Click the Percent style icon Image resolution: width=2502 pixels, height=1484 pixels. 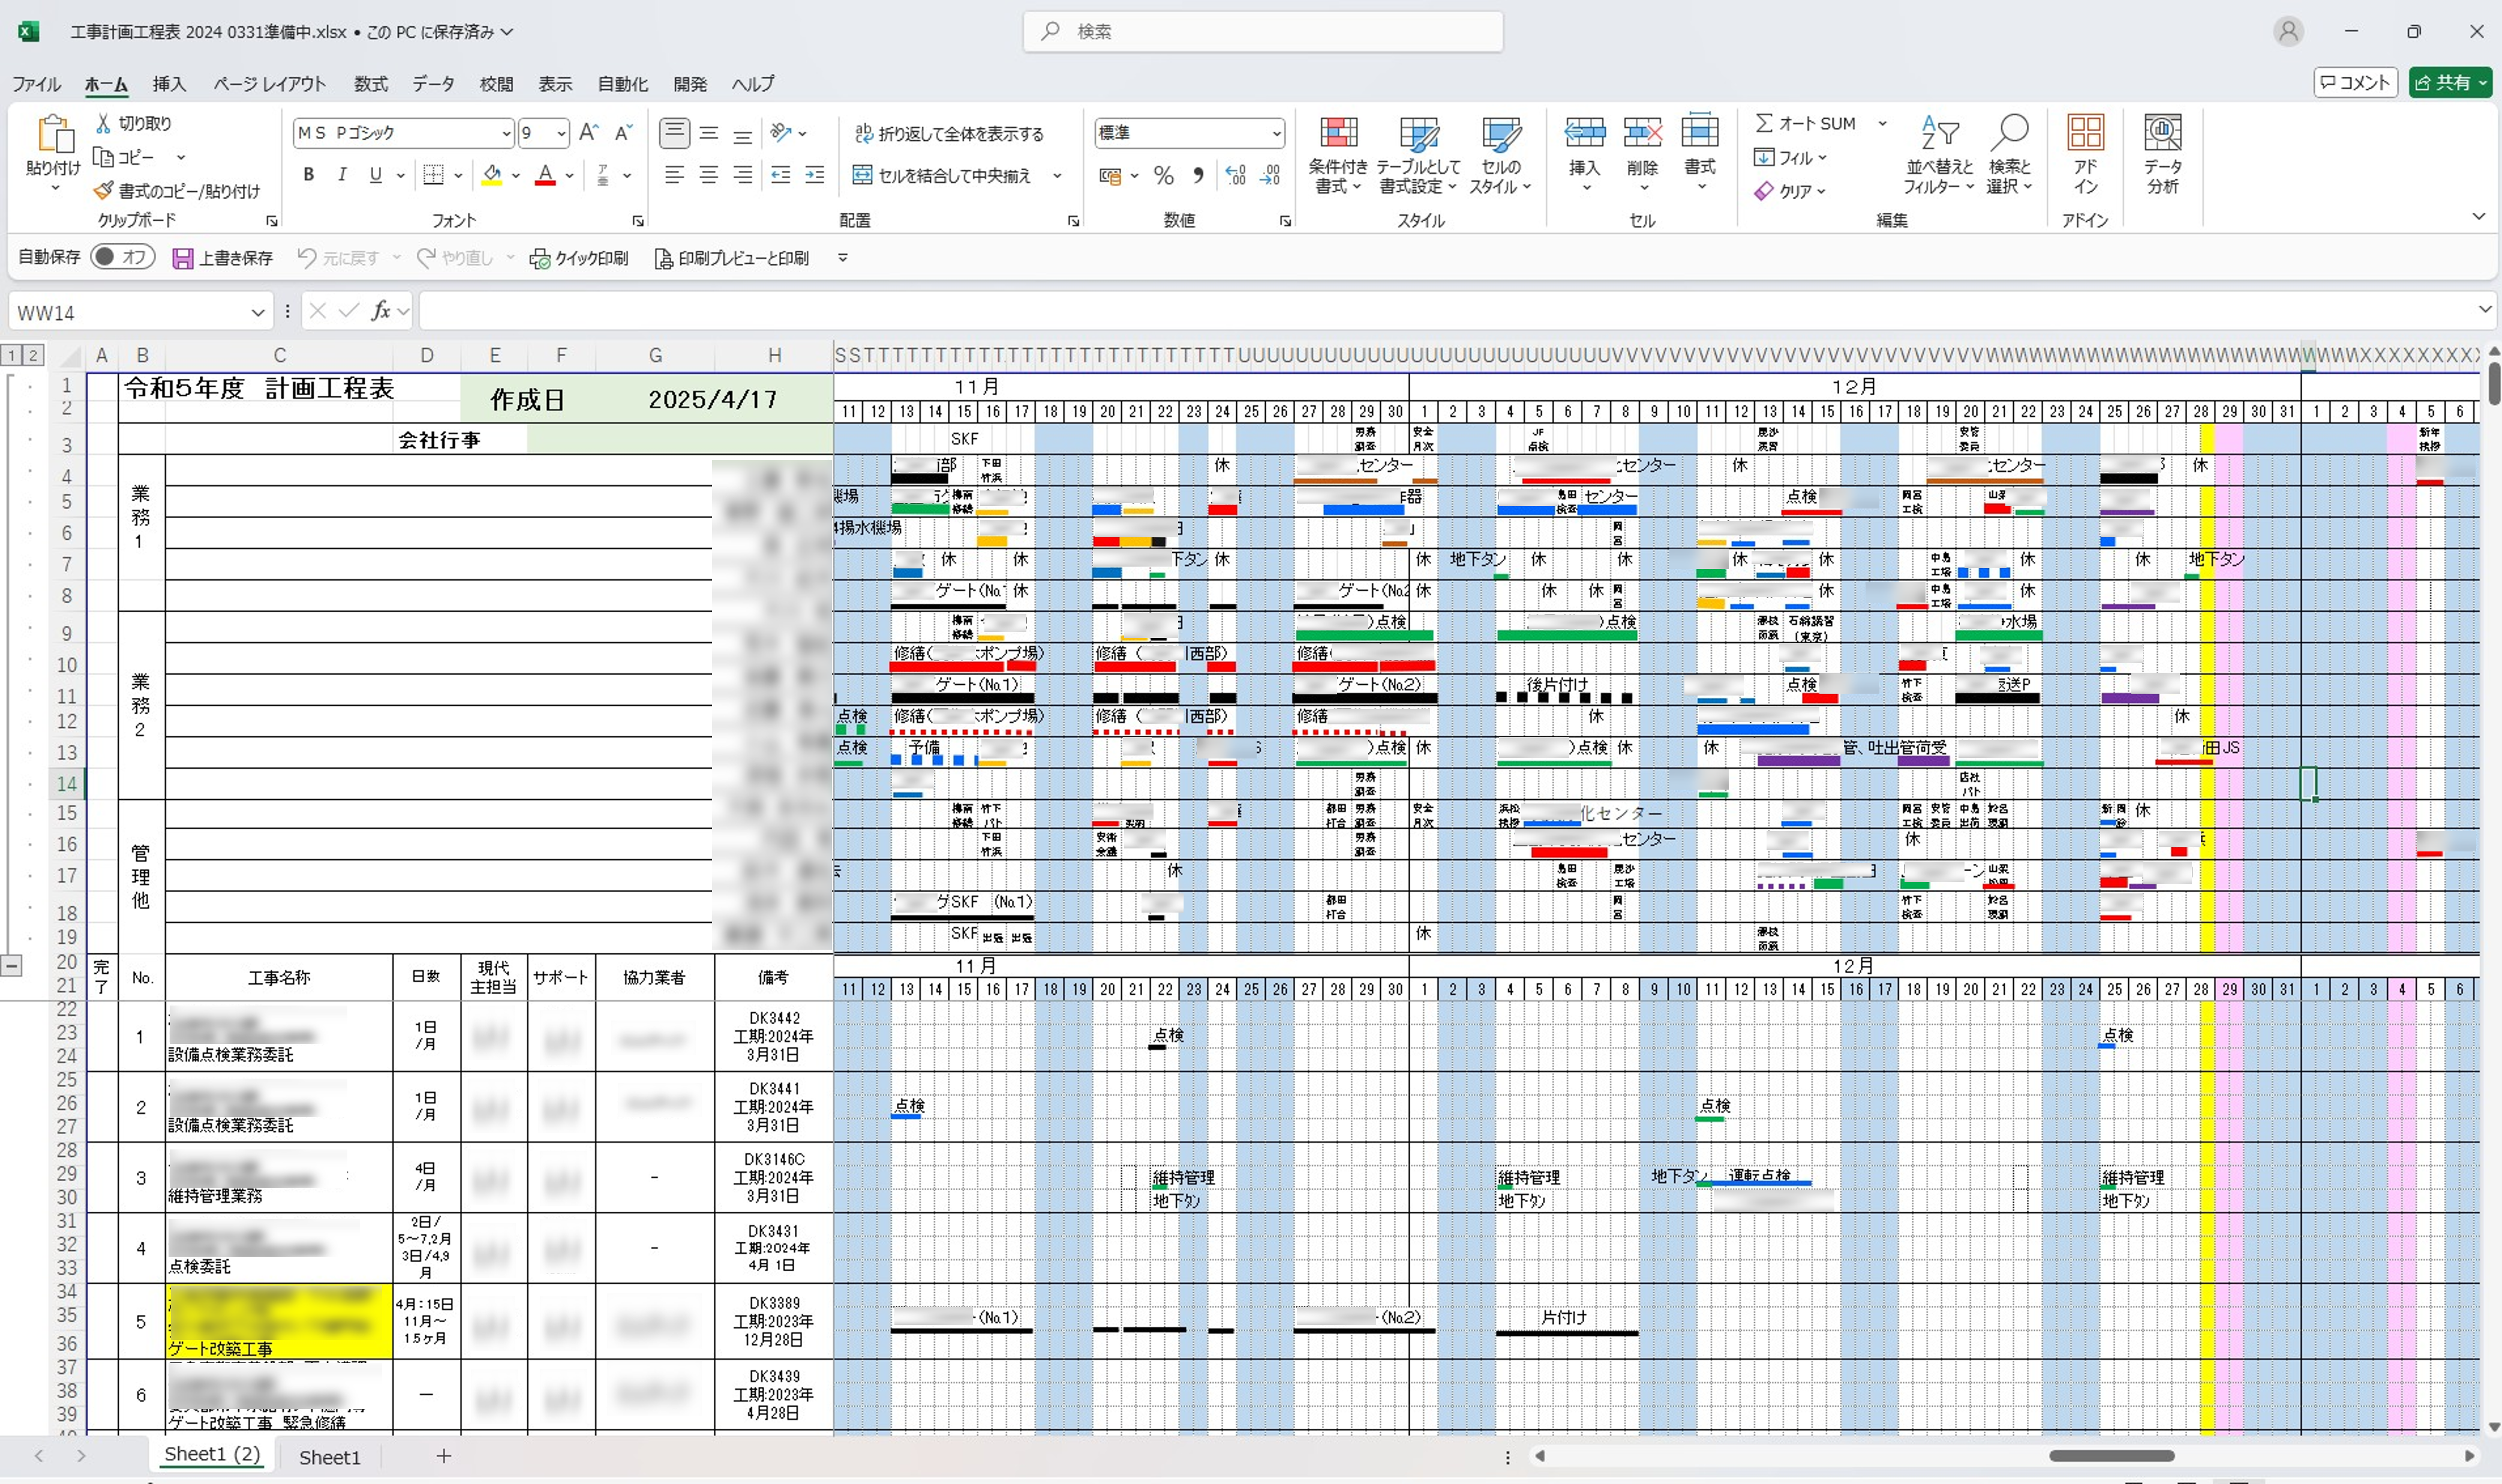click(1164, 176)
